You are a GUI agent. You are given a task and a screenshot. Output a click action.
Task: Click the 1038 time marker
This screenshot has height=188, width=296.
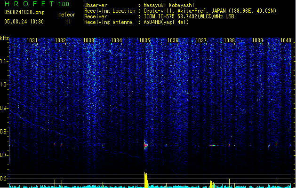(229, 40)
